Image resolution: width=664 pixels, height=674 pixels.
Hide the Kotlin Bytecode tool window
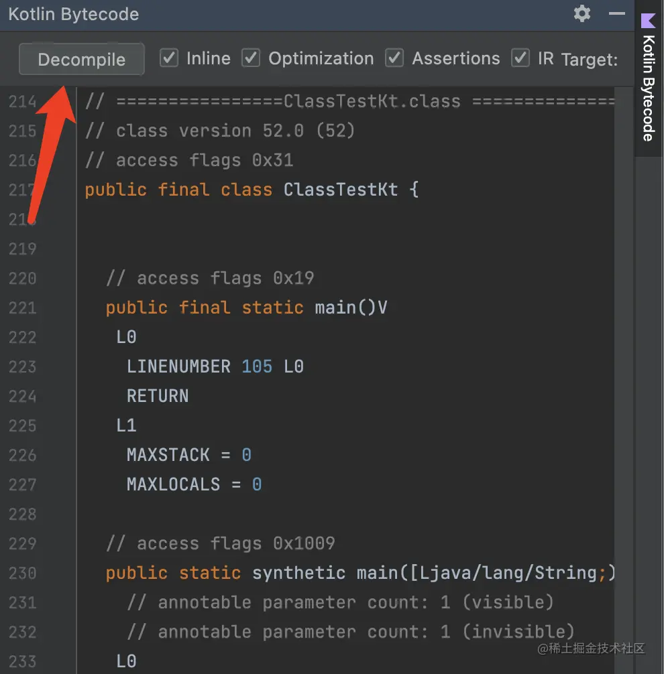coord(616,14)
